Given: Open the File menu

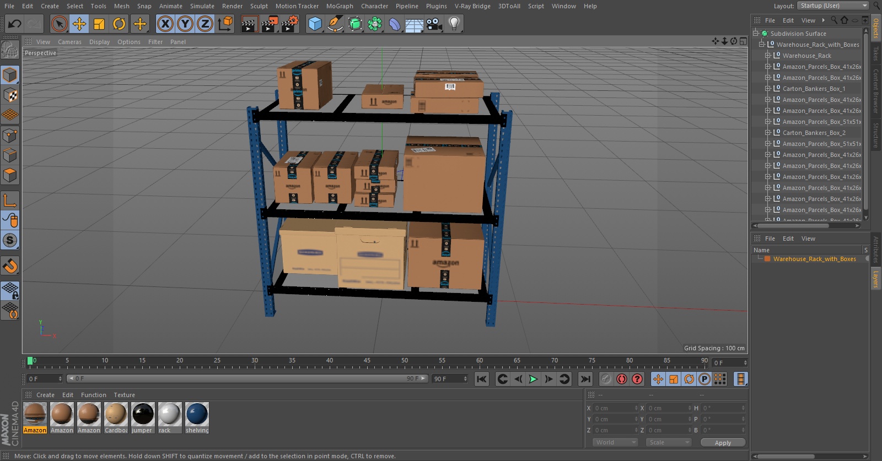Looking at the screenshot, I should pyautogui.click(x=9, y=6).
